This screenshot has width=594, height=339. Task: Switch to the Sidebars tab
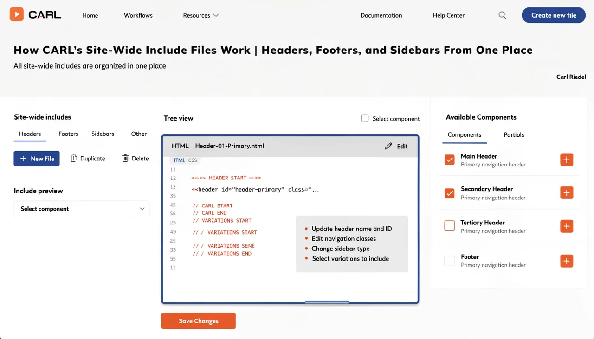pyautogui.click(x=103, y=134)
